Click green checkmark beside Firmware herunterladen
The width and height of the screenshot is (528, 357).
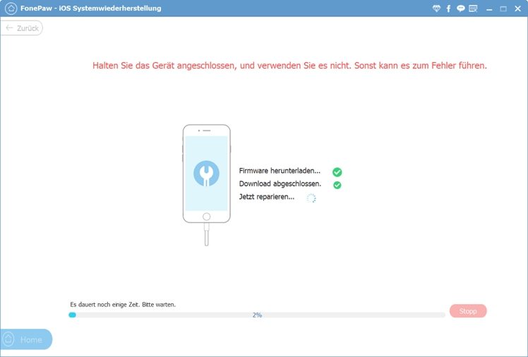click(337, 171)
